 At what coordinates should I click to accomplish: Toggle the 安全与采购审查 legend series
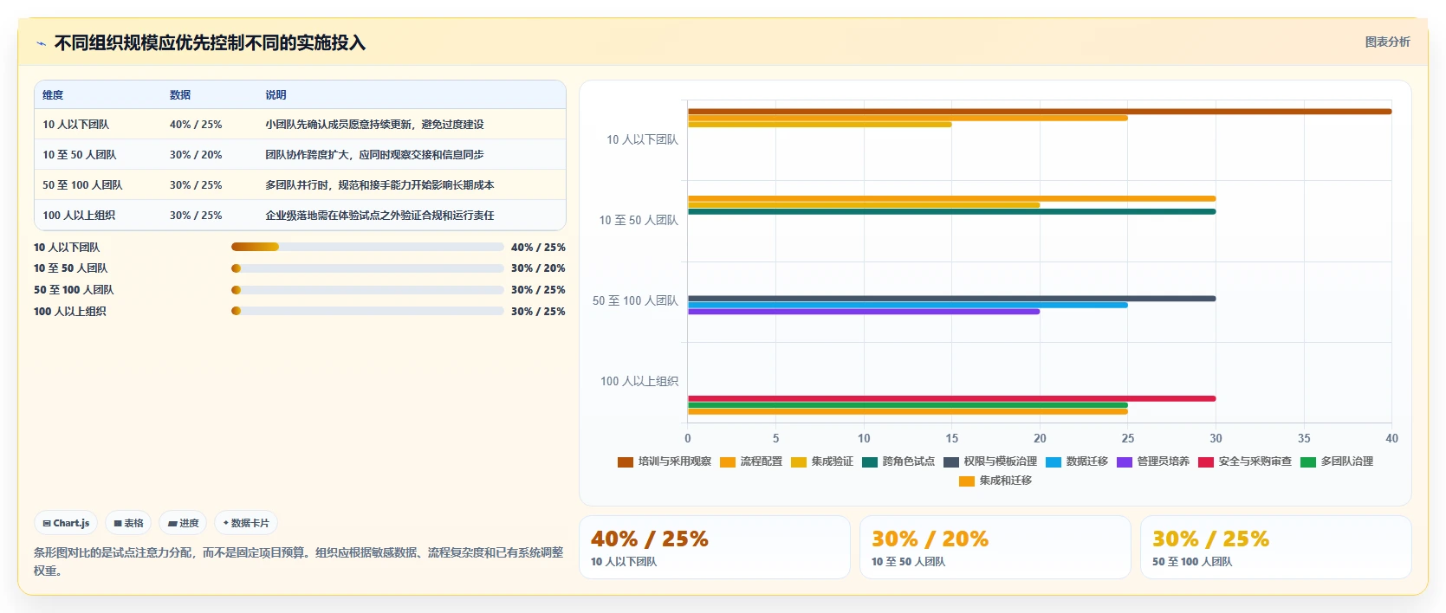[x=1244, y=461]
